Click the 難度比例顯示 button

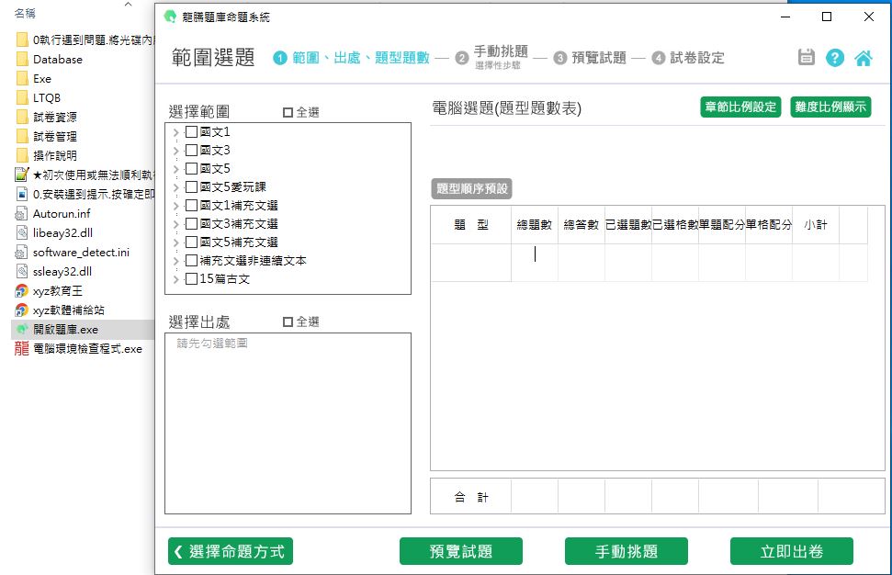tap(830, 107)
